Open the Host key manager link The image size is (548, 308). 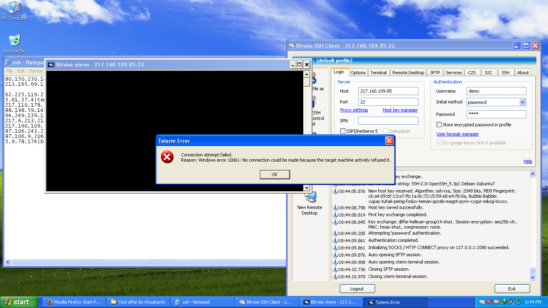400,110
